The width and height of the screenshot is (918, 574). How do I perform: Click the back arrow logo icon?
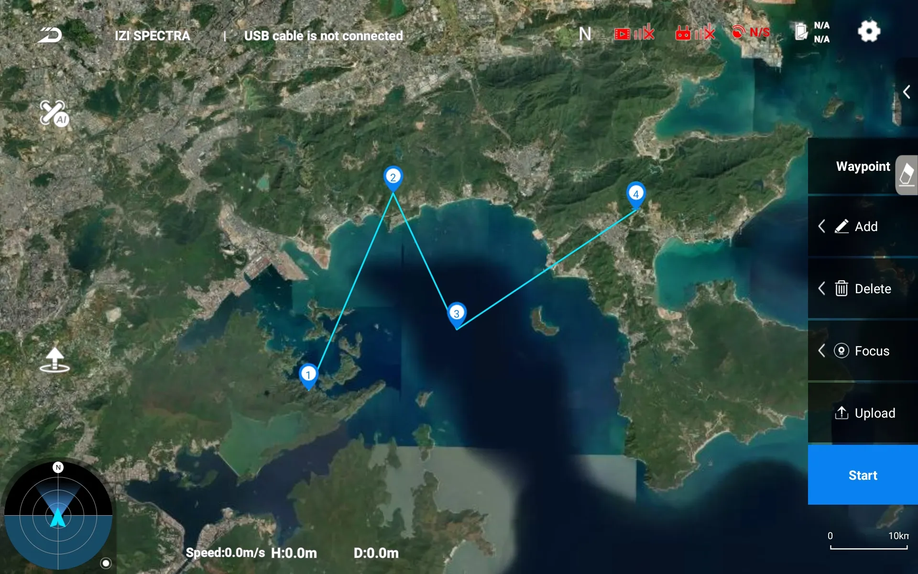[50, 35]
